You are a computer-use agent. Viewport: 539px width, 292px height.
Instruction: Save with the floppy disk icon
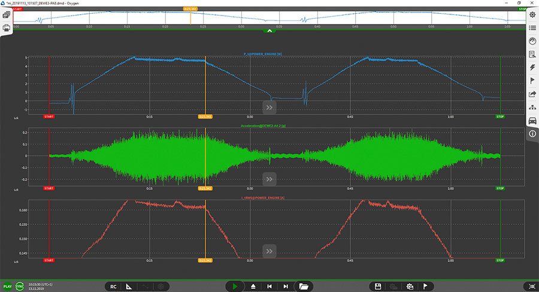tap(377, 287)
